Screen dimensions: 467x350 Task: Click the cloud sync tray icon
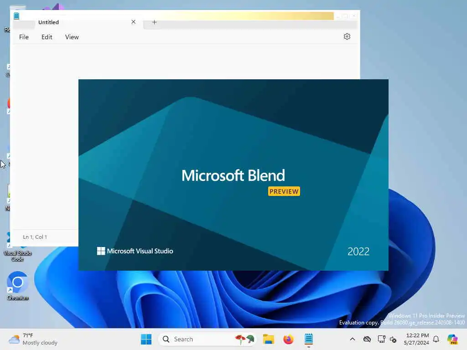pos(367,339)
